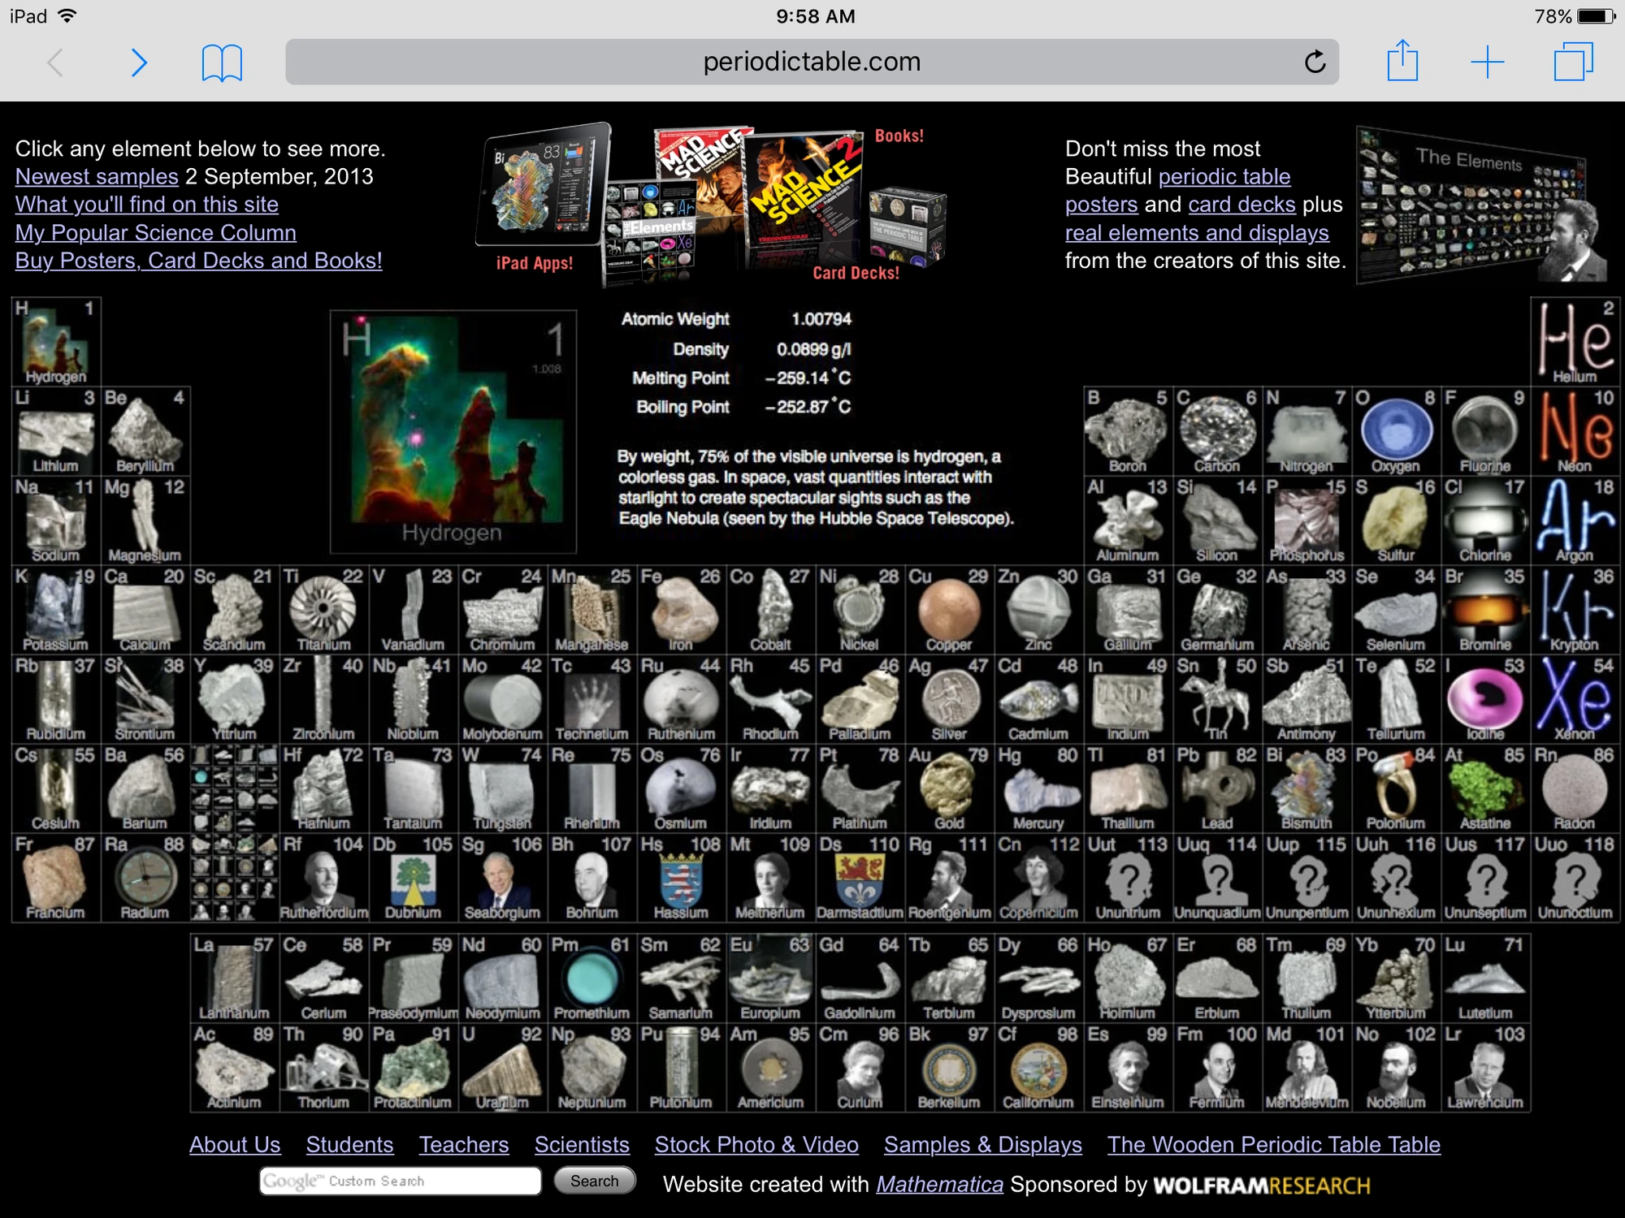Reload the page with the refresh icon
1625x1218 pixels.
1315,61
